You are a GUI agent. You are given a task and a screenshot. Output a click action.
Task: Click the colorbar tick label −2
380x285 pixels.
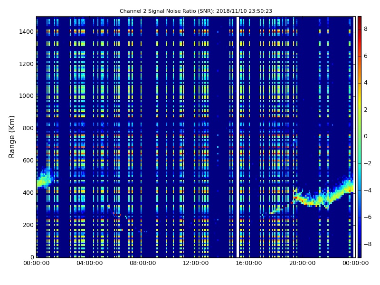[x=367, y=163]
